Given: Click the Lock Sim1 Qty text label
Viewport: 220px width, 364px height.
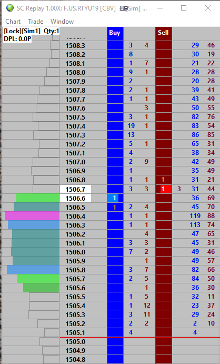Looking at the screenshot, I should 31,31.
